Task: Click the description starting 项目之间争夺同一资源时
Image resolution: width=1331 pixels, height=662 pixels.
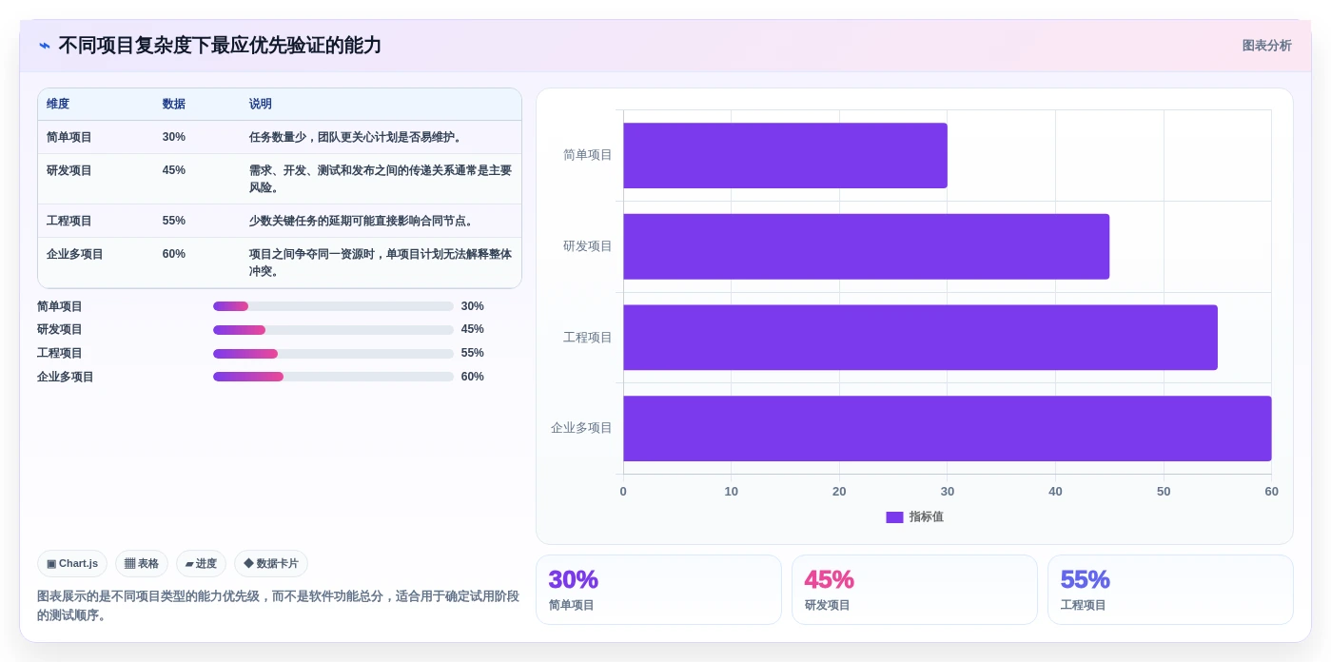Action: coord(381,263)
